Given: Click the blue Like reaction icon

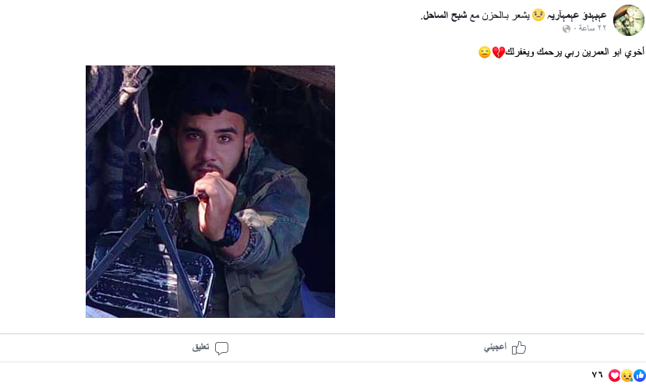Looking at the screenshot, I should (x=640, y=376).
